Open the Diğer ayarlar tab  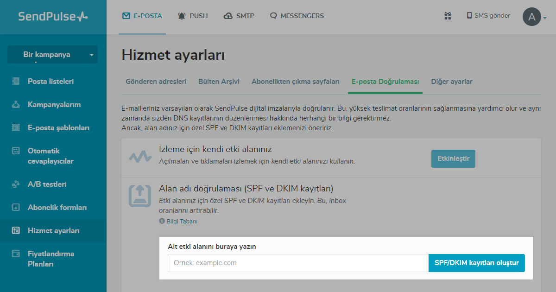point(452,82)
